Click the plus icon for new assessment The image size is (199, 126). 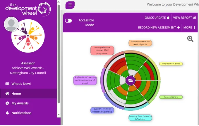tap(178, 28)
